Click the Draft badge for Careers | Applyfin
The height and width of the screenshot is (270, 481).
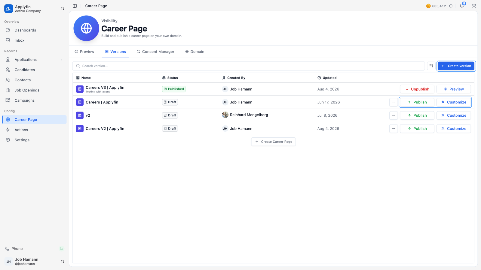pyautogui.click(x=170, y=102)
